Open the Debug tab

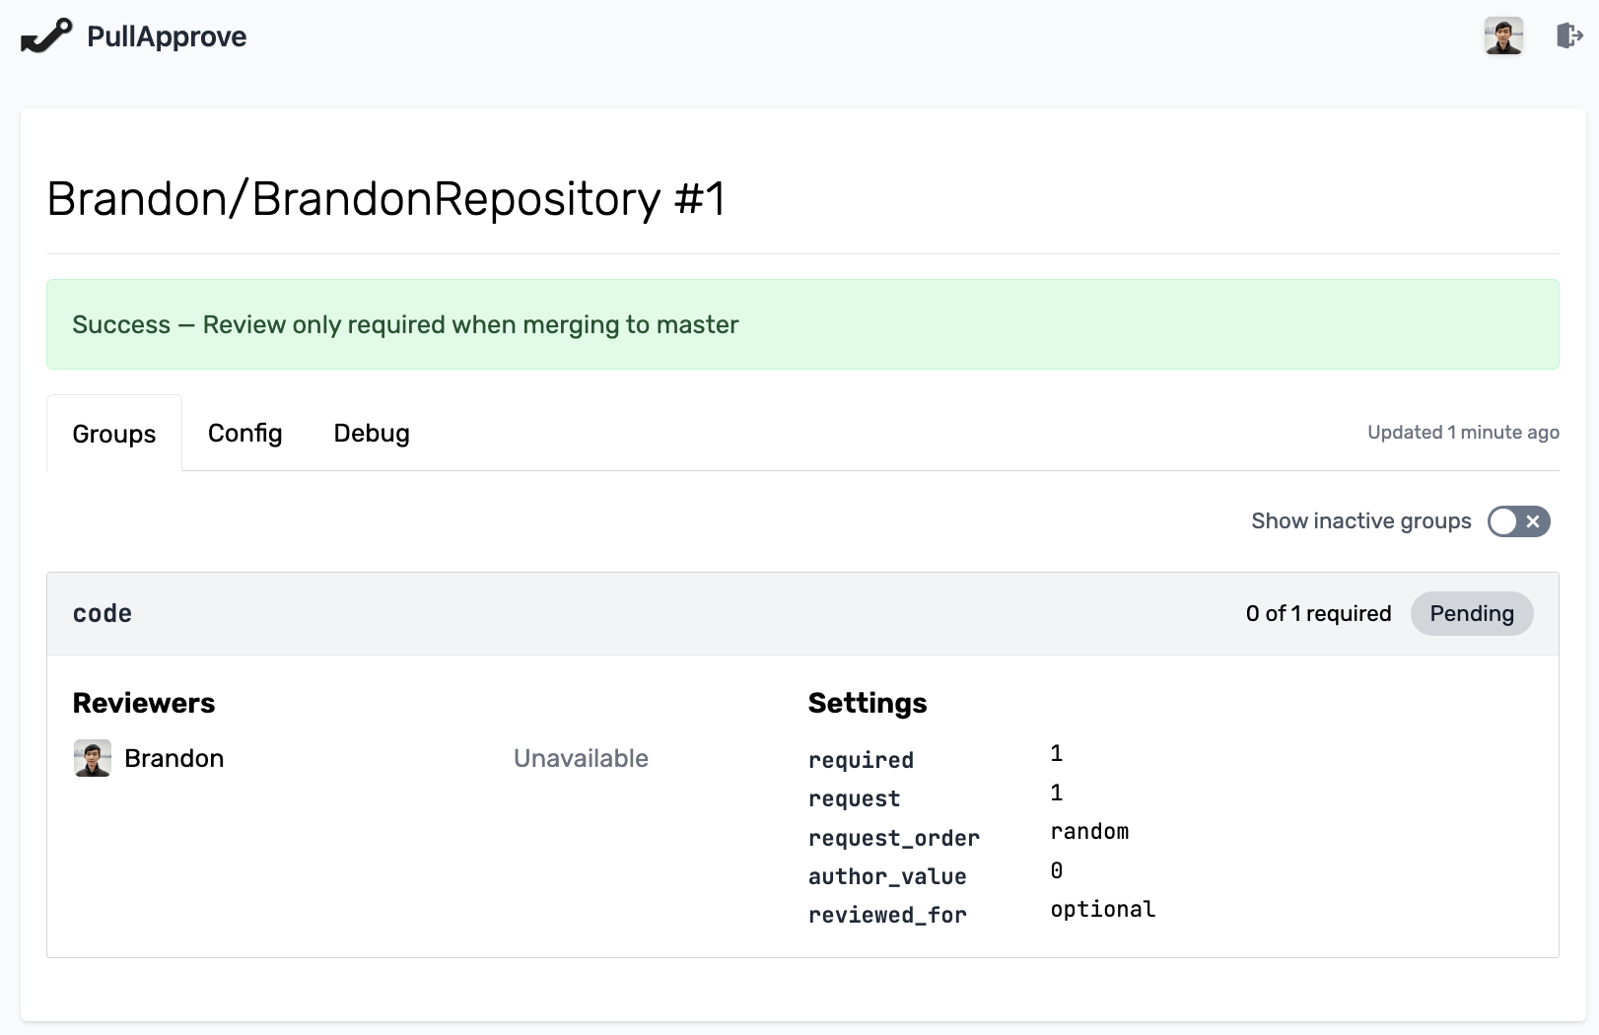tap(372, 434)
